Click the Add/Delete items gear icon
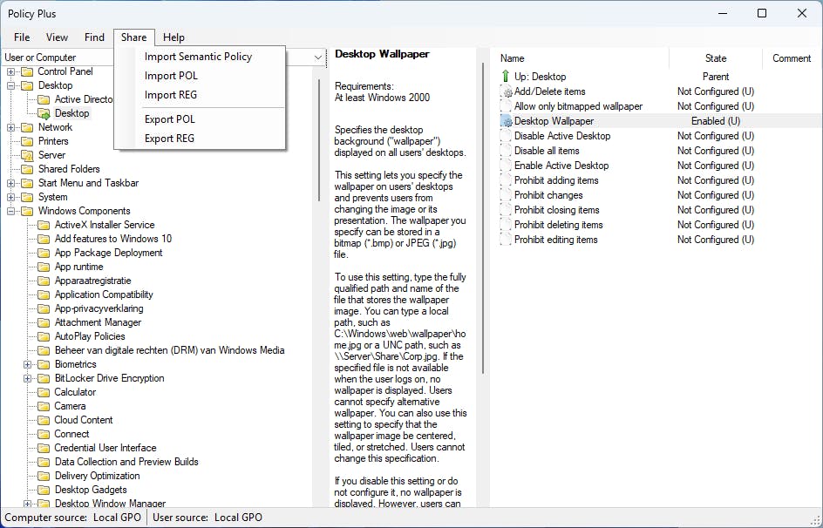Screen dimensions: 823x528 [x=506, y=91]
